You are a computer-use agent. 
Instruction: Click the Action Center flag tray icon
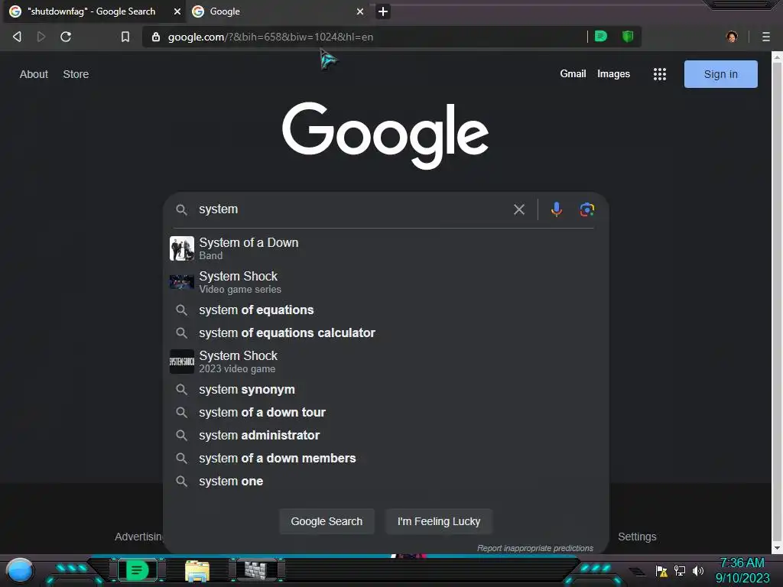tap(661, 570)
